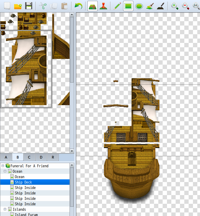The width and height of the screenshot is (200, 216).
Task: Collapse the Funeral For A Friend tree
Action: [3, 166]
